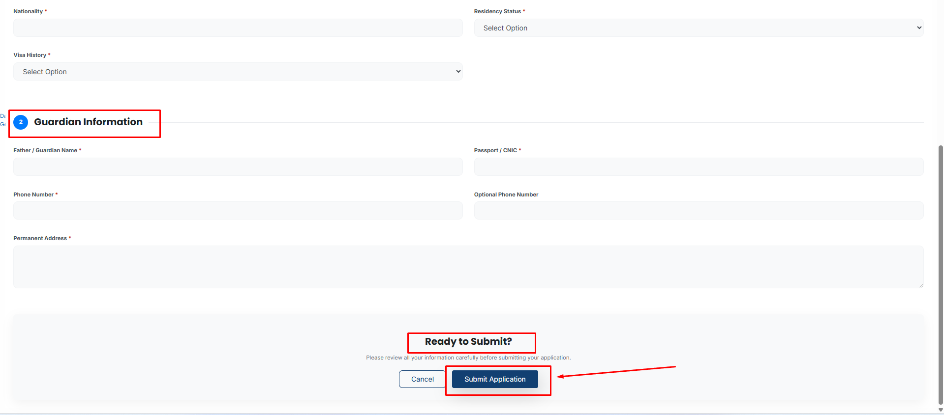Click inside the Permanent Address textarea
Screen dimensions: 944x415
click(468, 267)
